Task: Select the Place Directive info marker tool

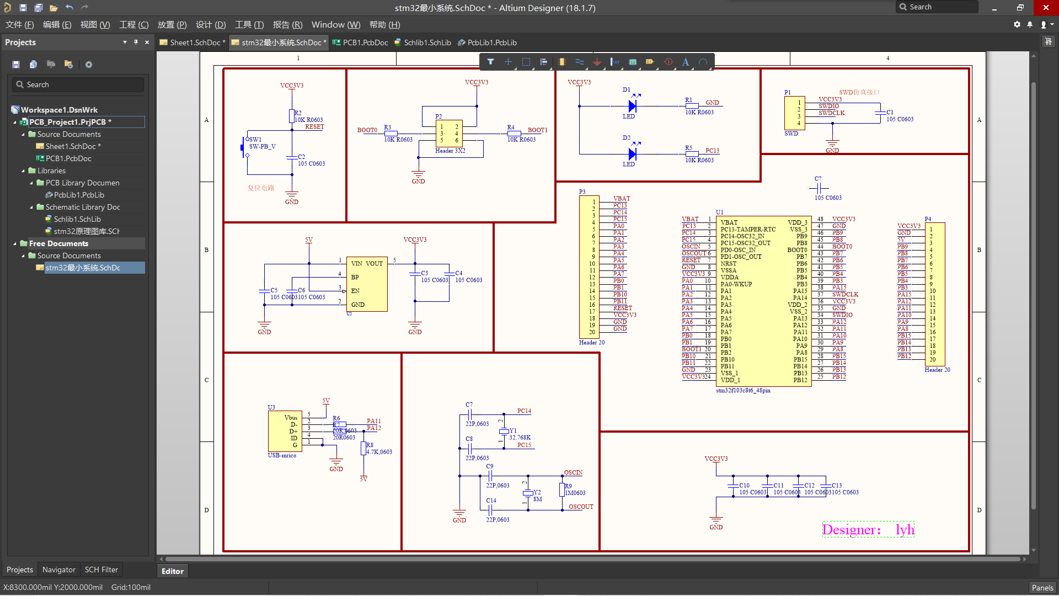Action: click(x=668, y=62)
